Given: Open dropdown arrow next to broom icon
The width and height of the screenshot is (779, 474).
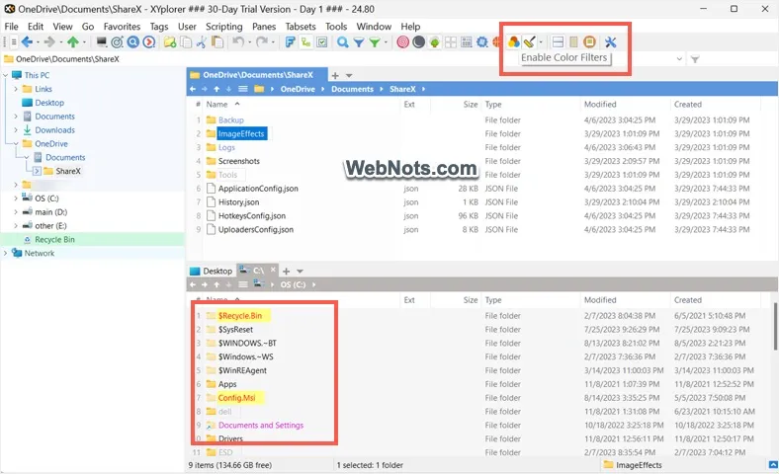Looking at the screenshot, I should [541, 42].
